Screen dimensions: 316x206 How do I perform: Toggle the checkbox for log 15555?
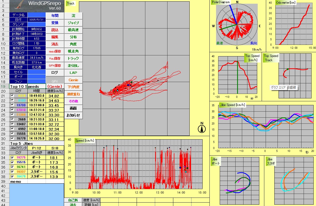pyautogui.click(x=12, y=133)
